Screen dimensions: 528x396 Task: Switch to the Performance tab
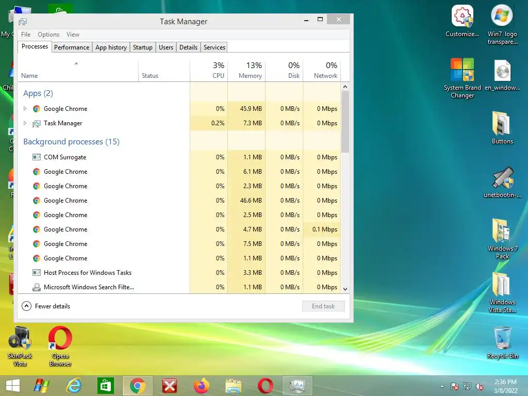(x=71, y=47)
